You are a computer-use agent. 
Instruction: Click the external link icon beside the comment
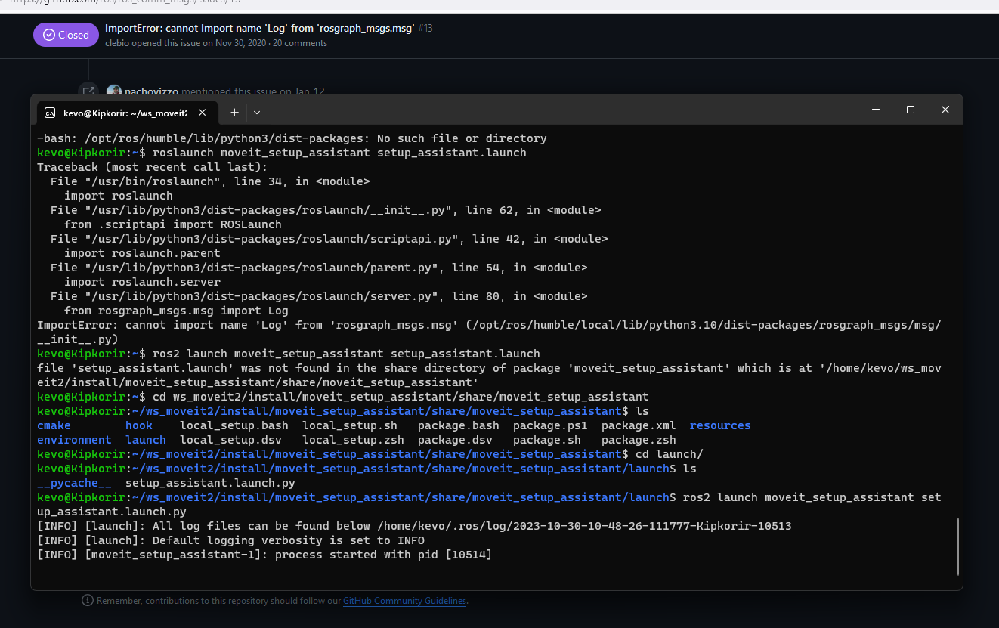tap(88, 91)
